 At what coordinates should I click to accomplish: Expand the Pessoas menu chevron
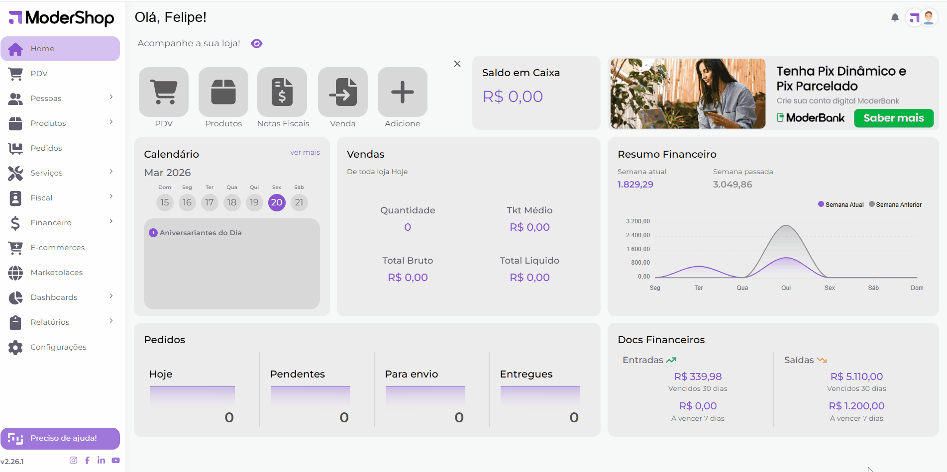point(111,97)
